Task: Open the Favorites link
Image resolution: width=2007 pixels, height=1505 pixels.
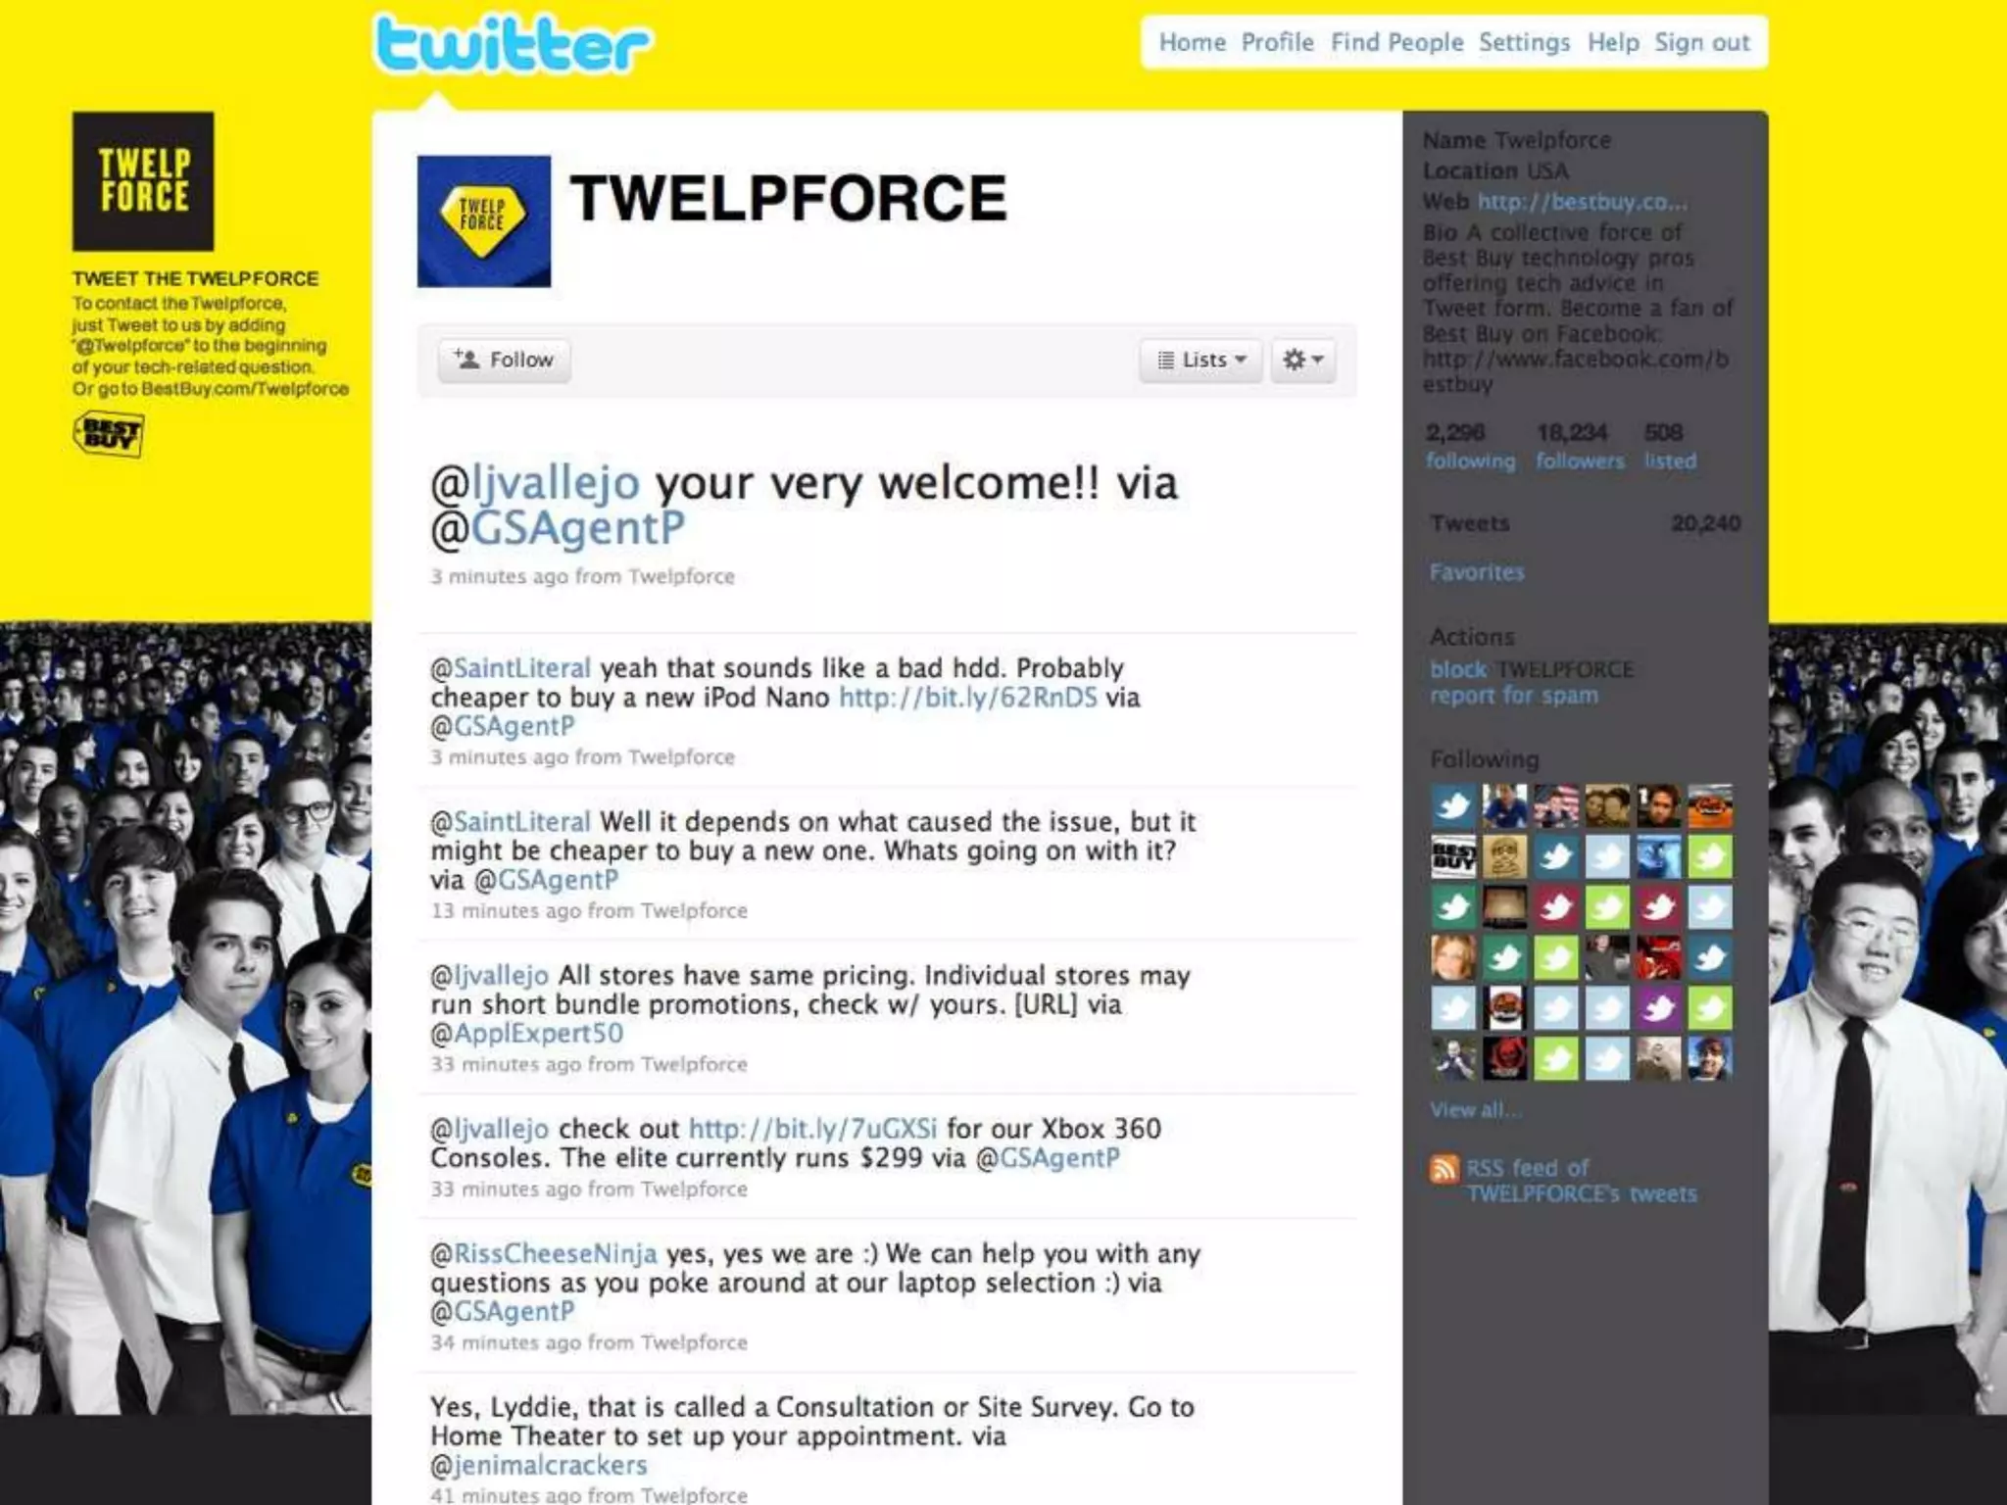Action: tap(1477, 572)
